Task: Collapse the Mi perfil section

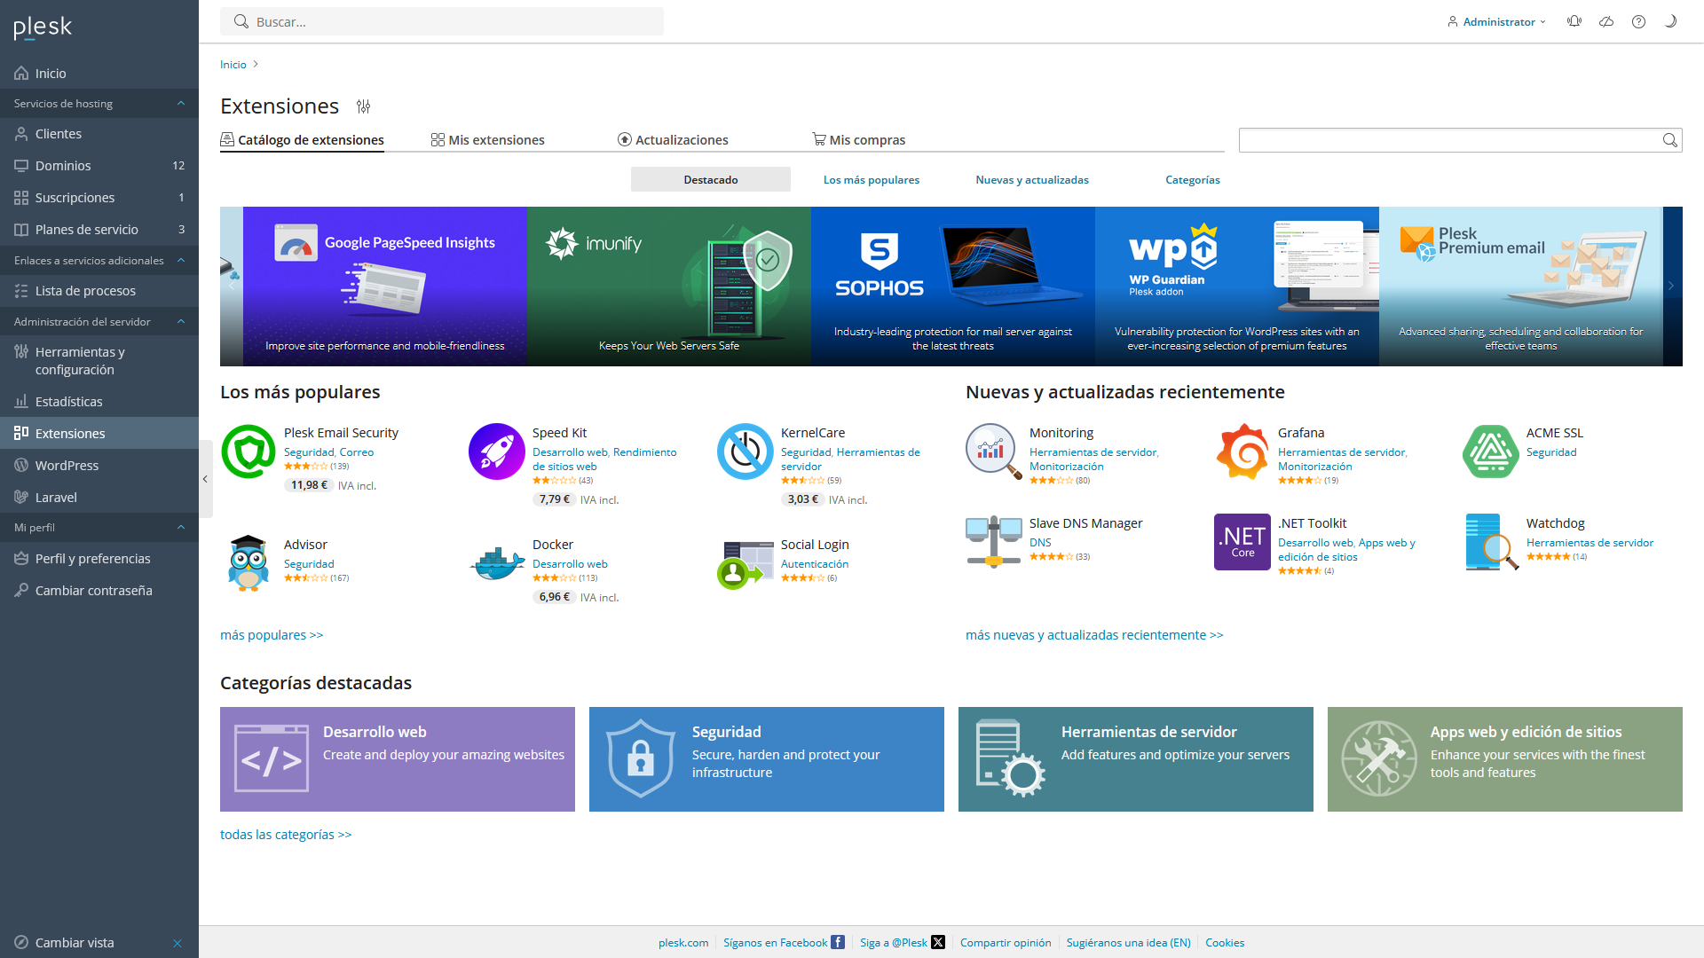Action: pyautogui.click(x=181, y=528)
